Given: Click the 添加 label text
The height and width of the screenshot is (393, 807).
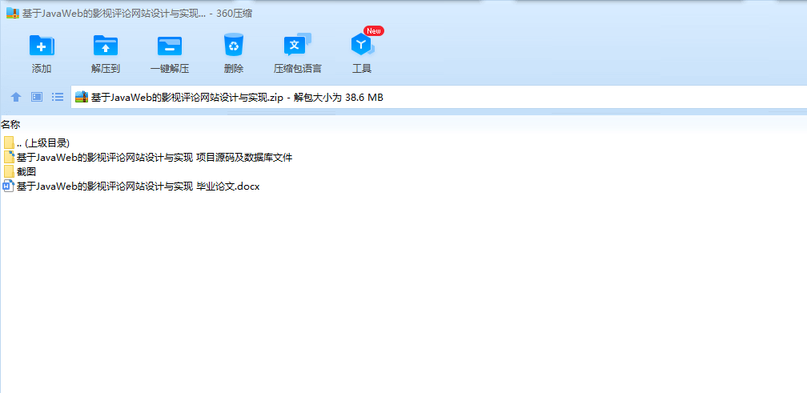Looking at the screenshot, I should point(42,68).
